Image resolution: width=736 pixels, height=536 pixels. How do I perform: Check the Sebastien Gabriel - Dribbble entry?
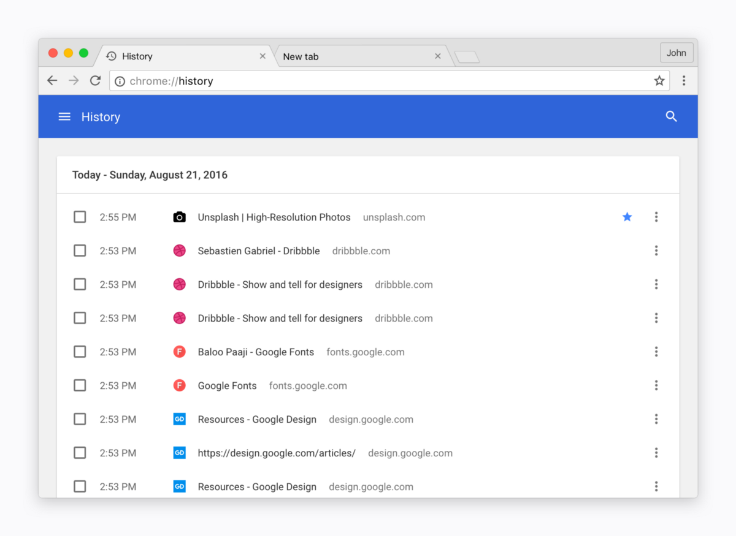(80, 251)
